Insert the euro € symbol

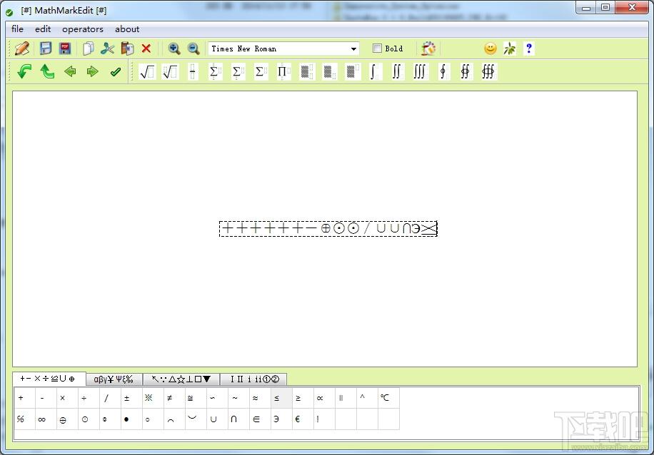pyautogui.click(x=303, y=419)
